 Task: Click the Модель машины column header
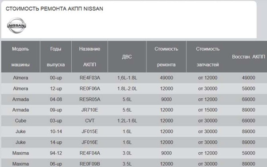tap(20, 56)
